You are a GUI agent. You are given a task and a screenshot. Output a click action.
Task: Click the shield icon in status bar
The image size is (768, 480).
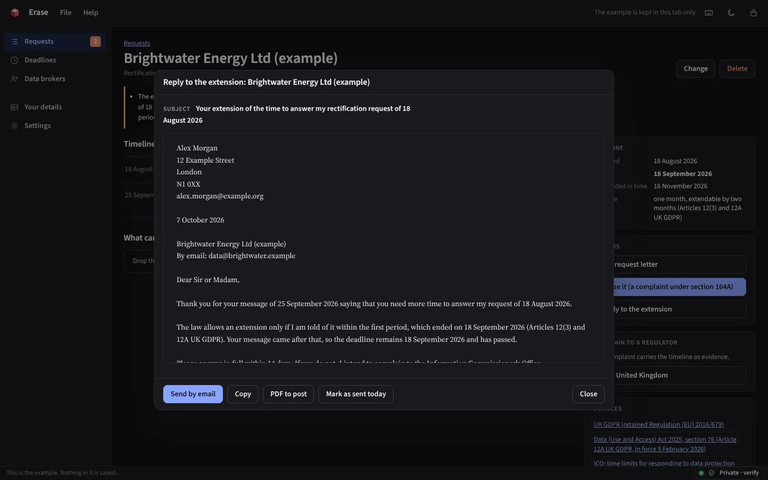pyautogui.click(x=711, y=473)
